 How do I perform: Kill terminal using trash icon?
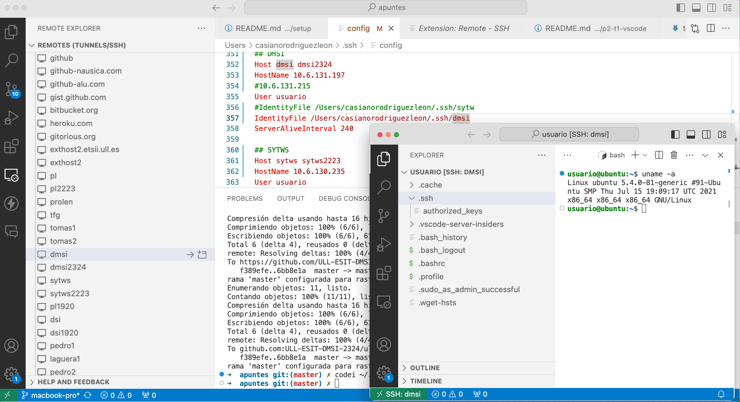[x=674, y=155]
